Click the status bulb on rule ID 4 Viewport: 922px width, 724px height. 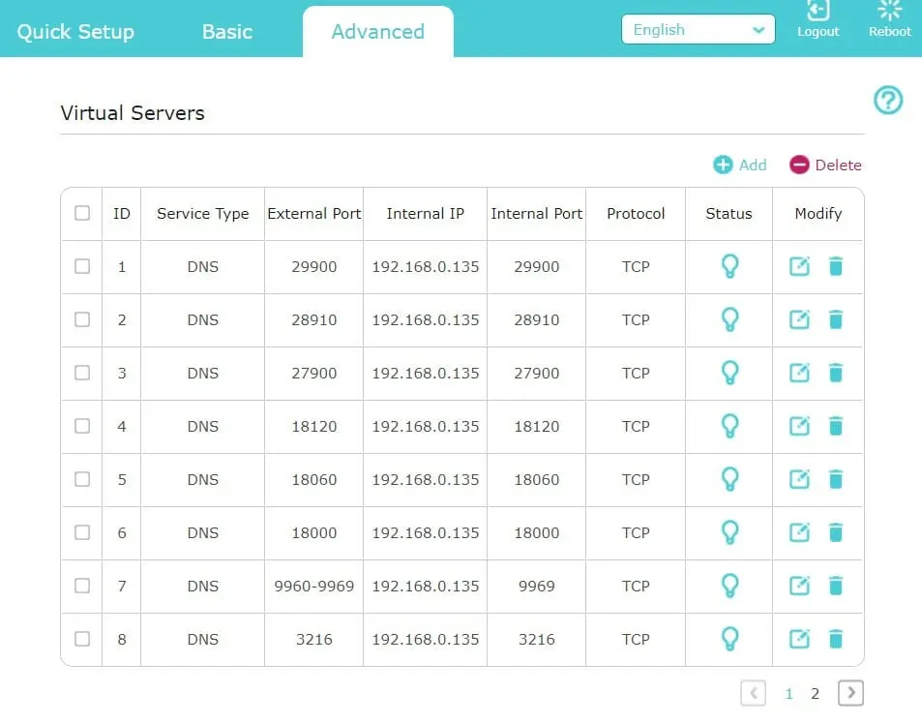(x=728, y=426)
